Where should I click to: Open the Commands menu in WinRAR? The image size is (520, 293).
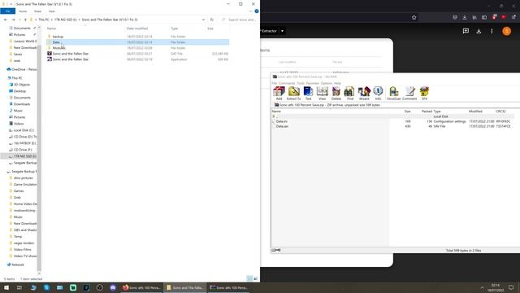(x=287, y=83)
